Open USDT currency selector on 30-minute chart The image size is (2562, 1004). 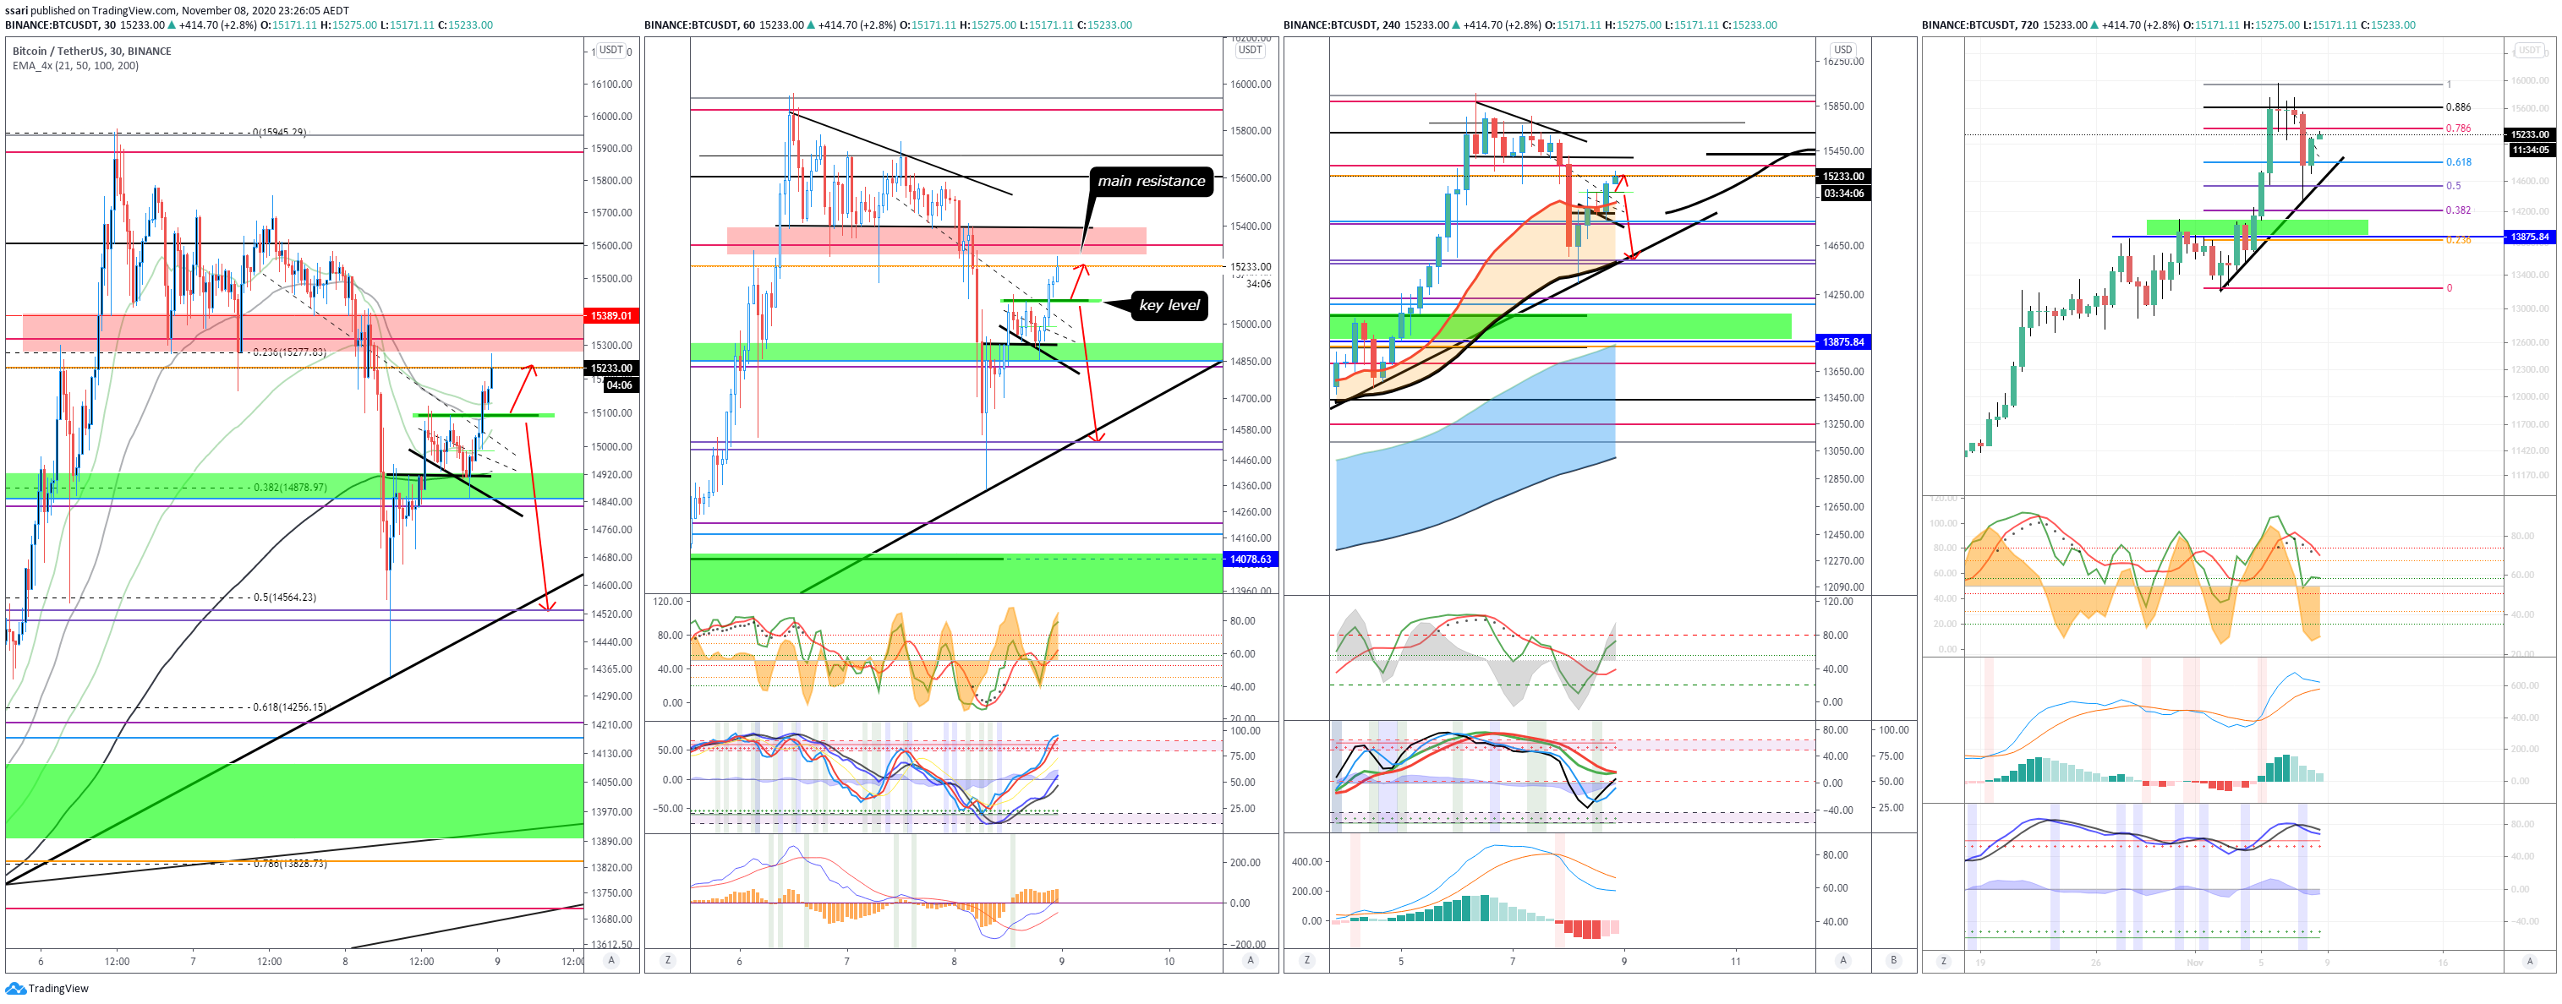tap(610, 50)
